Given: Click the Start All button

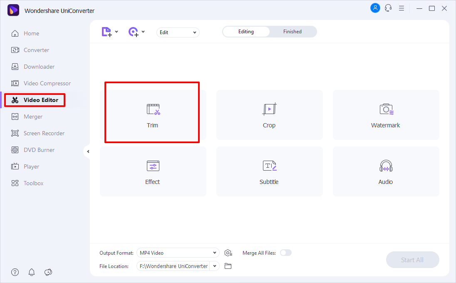Looking at the screenshot, I should (412, 260).
